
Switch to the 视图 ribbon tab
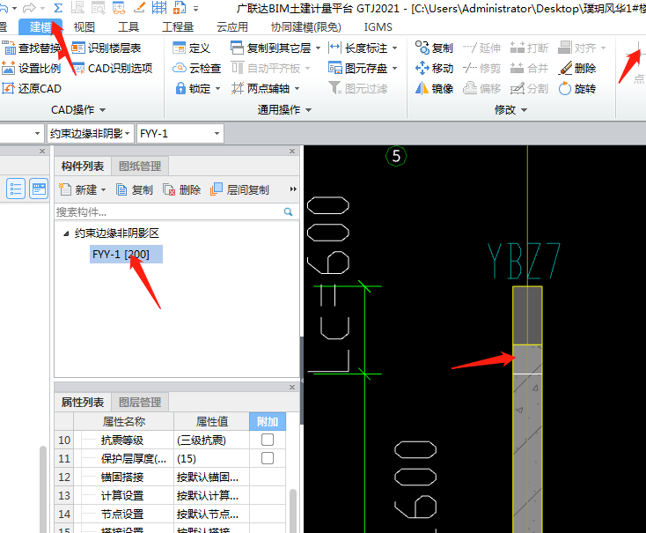click(84, 26)
